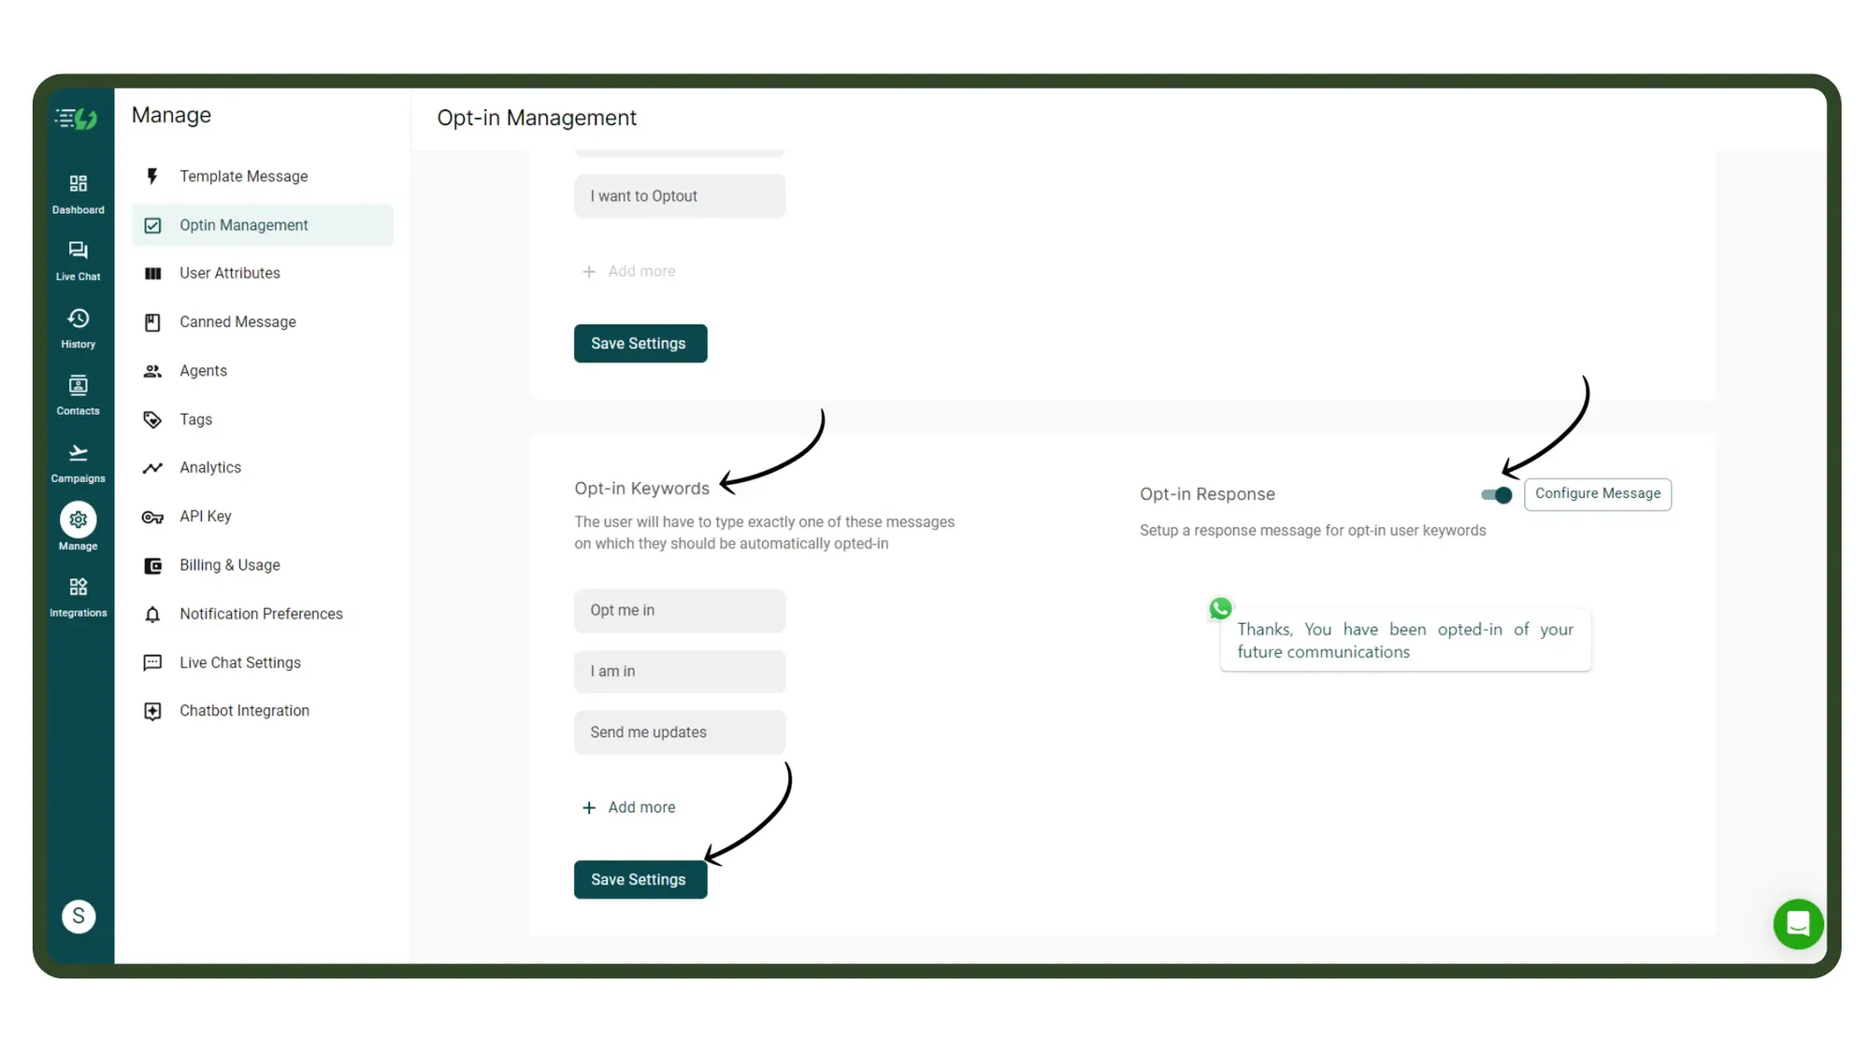This screenshot has height=1051, width=1870.
Task: Click the Billing & Usage wallet icon
Action: (x=152, y=565)
